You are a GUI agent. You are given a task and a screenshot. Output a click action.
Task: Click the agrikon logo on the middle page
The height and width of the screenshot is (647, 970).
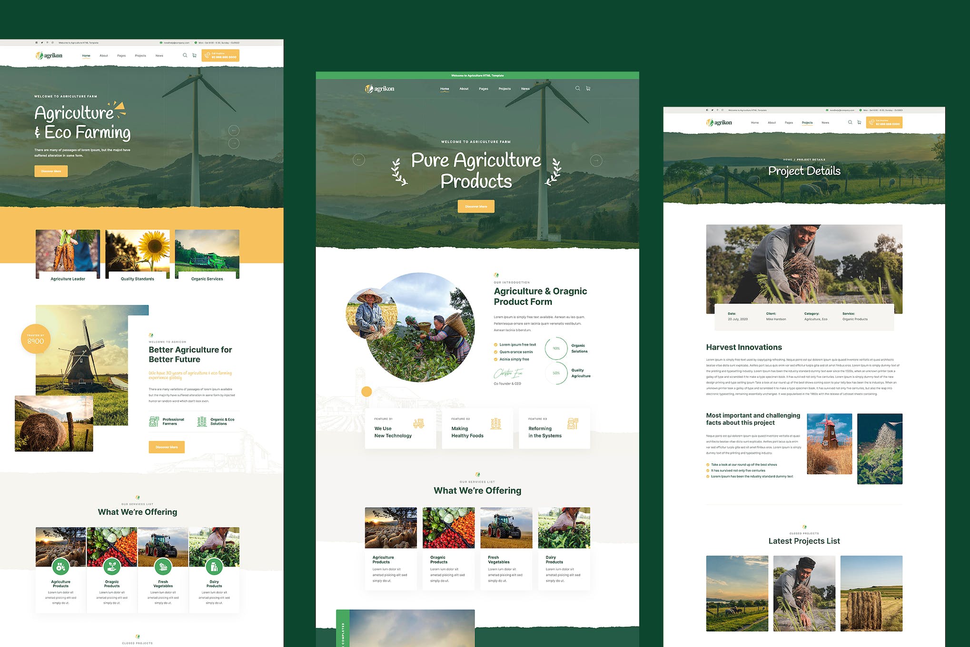coord(379,89)
